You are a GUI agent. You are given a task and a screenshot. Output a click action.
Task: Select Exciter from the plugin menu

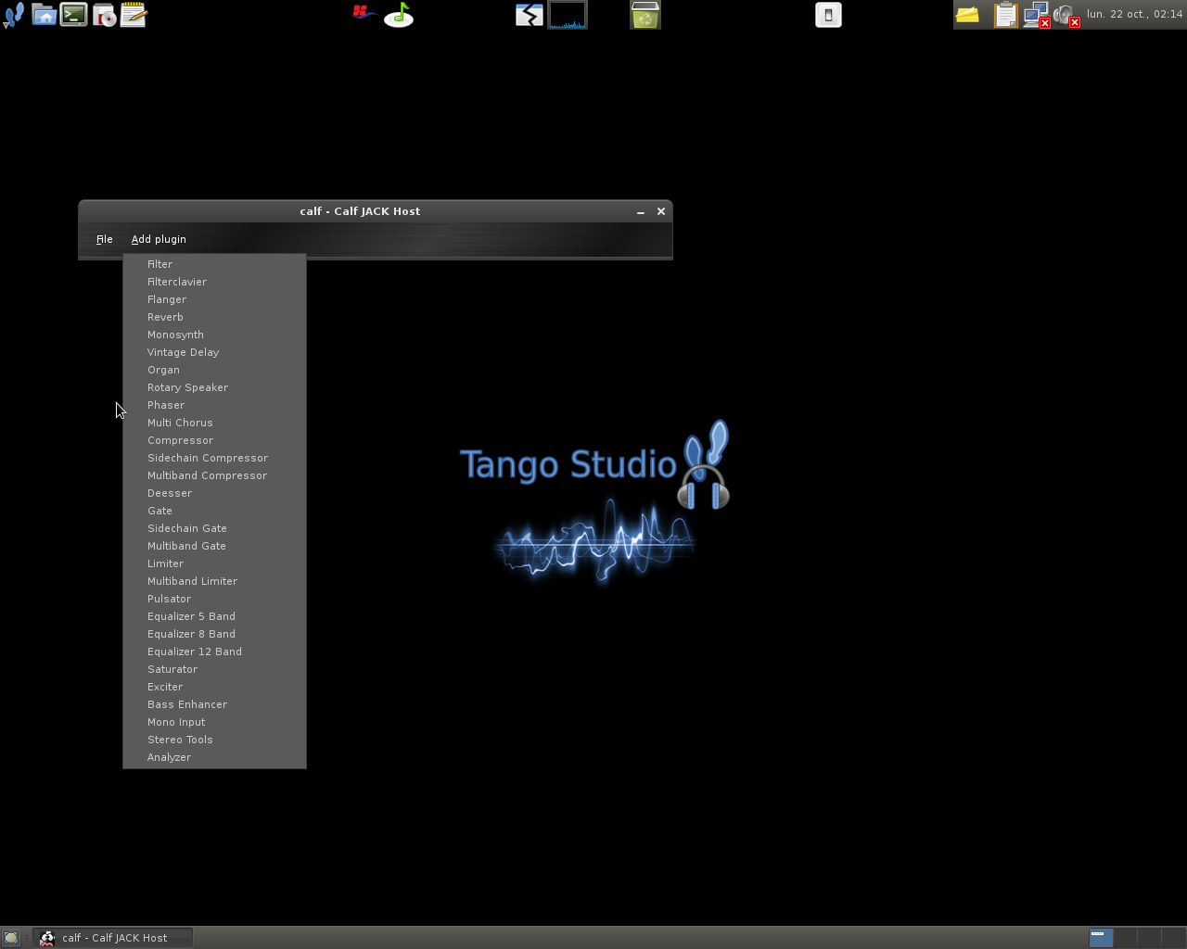pos(214,687)
